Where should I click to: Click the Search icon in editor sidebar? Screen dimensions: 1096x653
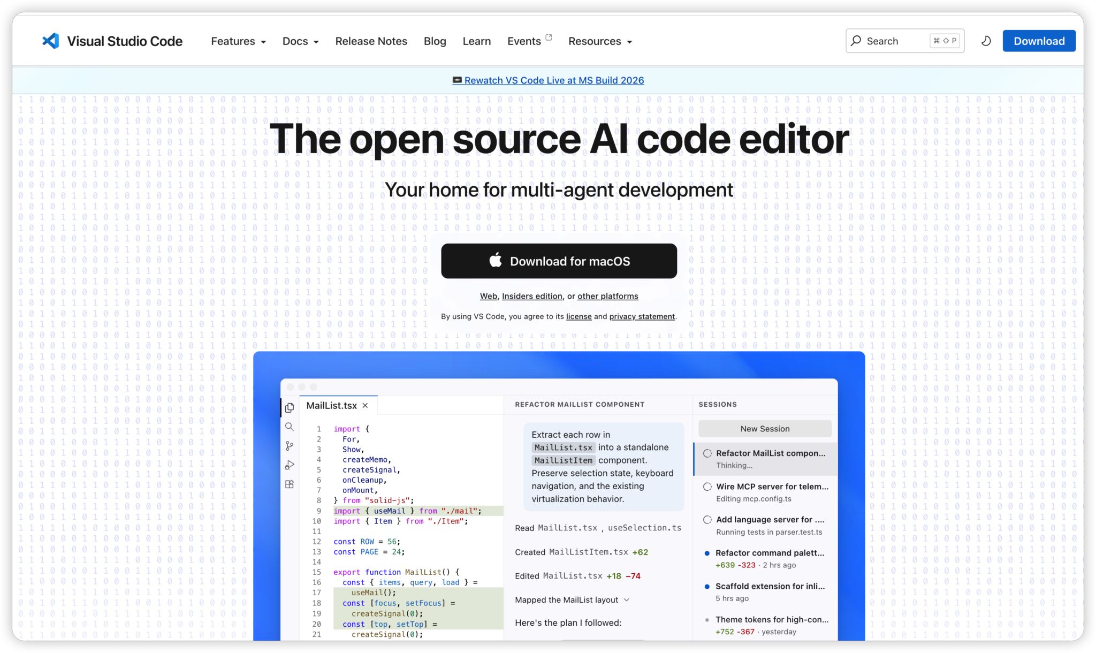coord(290,427)
